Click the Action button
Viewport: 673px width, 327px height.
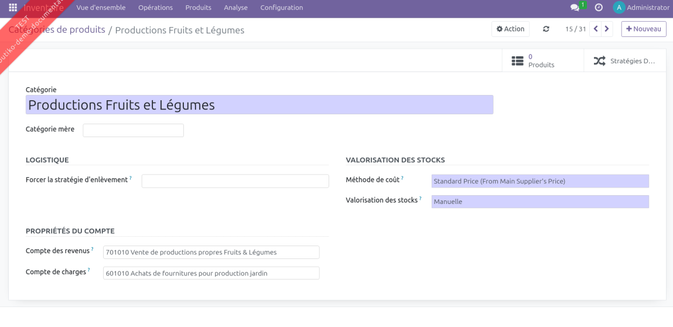point(510,29)
